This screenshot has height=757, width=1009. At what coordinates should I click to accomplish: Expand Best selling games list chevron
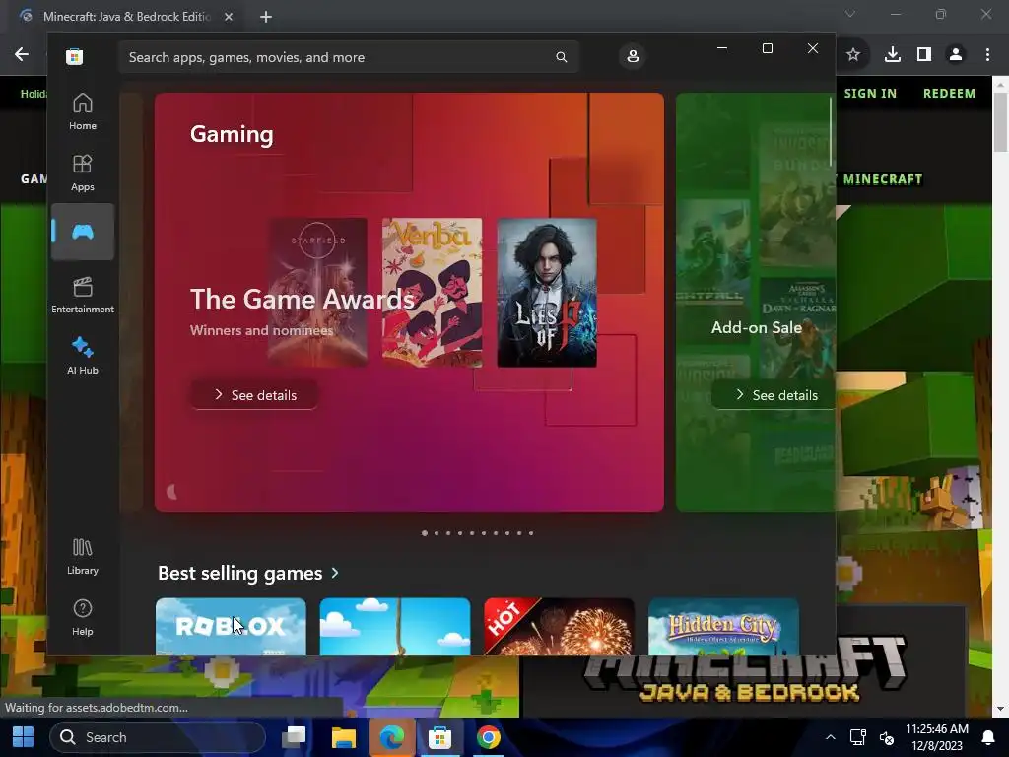coord(335,573)
